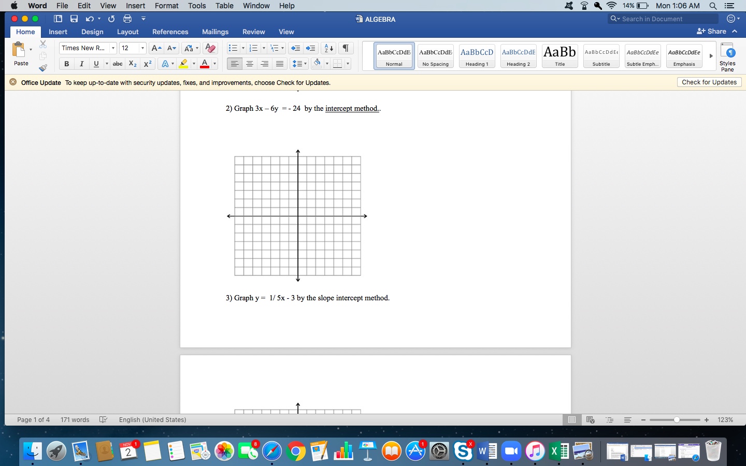Open the font name dropdown

(113, 48)
